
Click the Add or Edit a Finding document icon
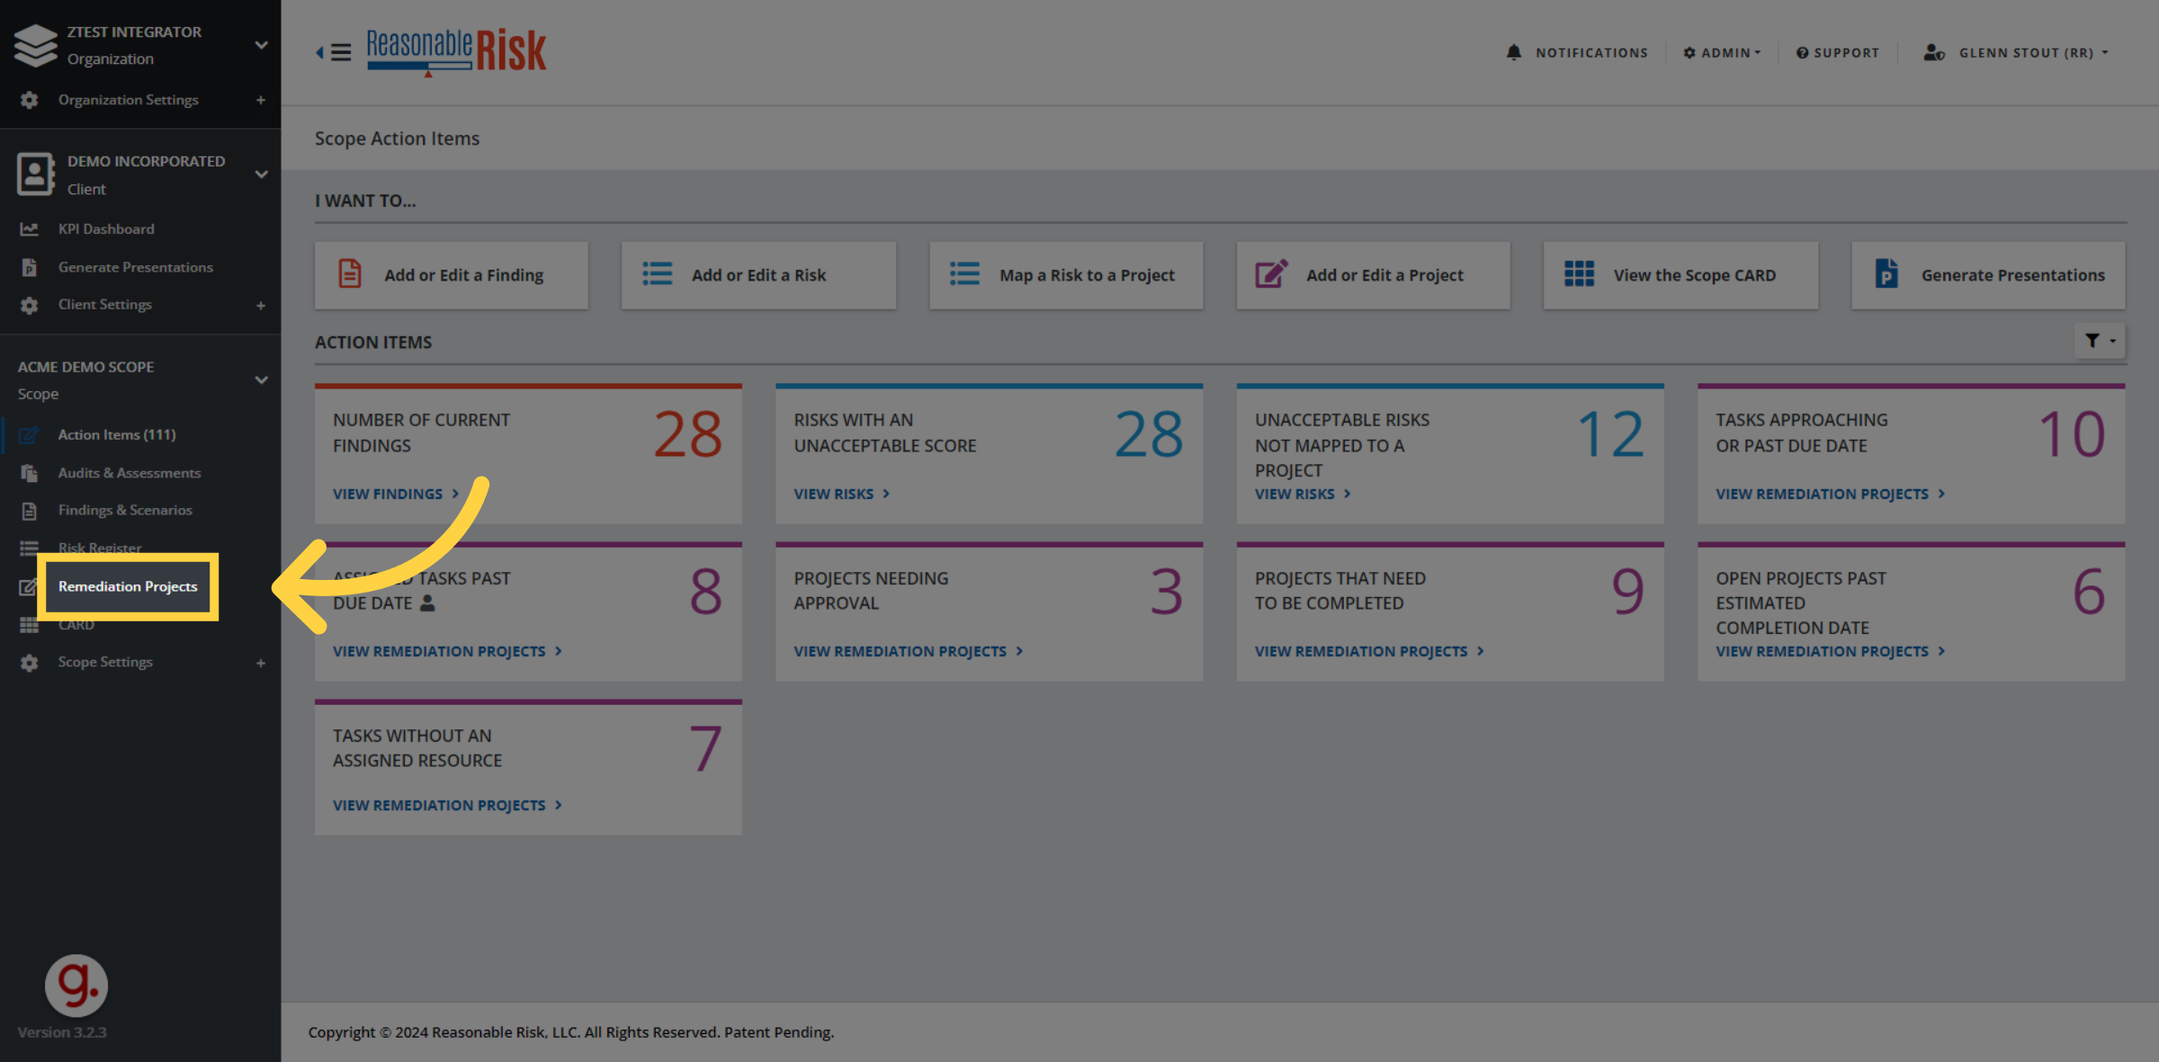click(x=350, y=273)
